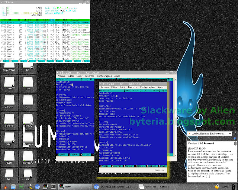The height and width of the screenshot is (190, 238).
Task: Click F1 Help in htop footer
Action: coord(5,61)
